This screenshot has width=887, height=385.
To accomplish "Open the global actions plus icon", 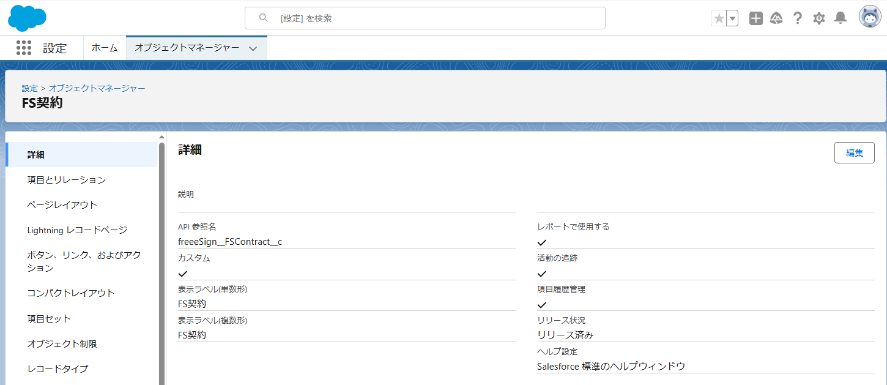I will coord(756,18).
